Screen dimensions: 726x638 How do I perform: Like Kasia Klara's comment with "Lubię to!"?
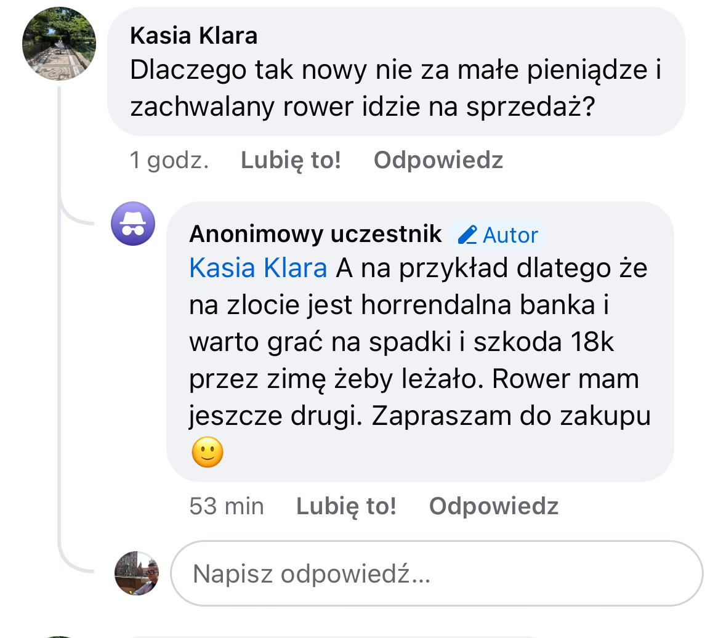pyautogui.click(x=291, y=160)
